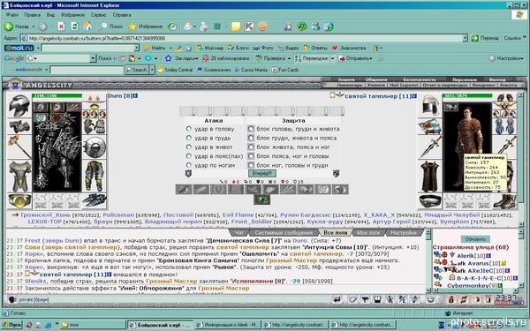Click the green 'Вперёд!!!' attack button
Screen dimensions: 530x331
tap(262, 173)
